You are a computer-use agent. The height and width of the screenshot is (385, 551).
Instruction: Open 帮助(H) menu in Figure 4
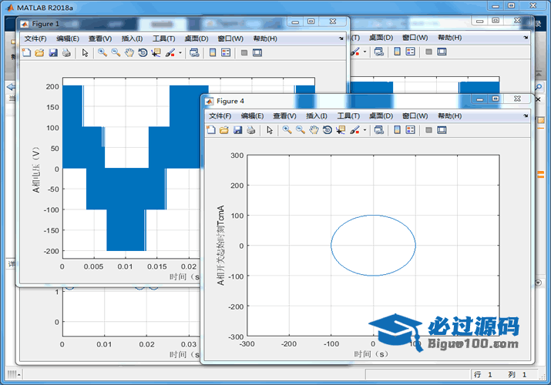[450, 115]
